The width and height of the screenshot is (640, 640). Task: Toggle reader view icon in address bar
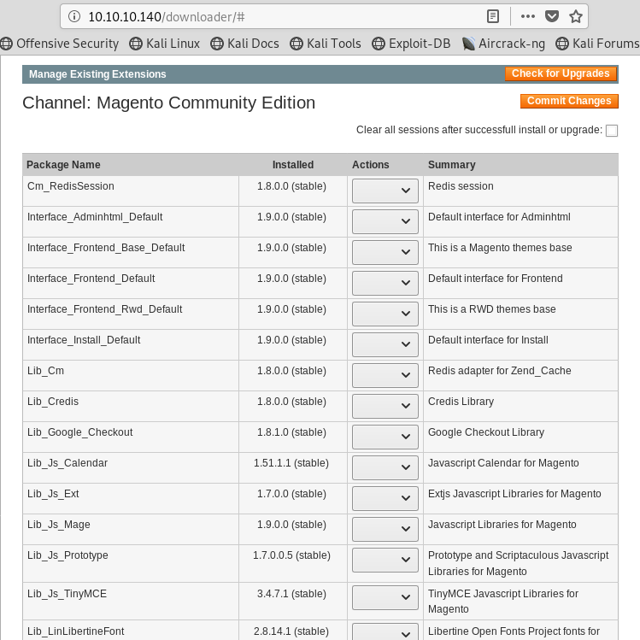point(493,16)
